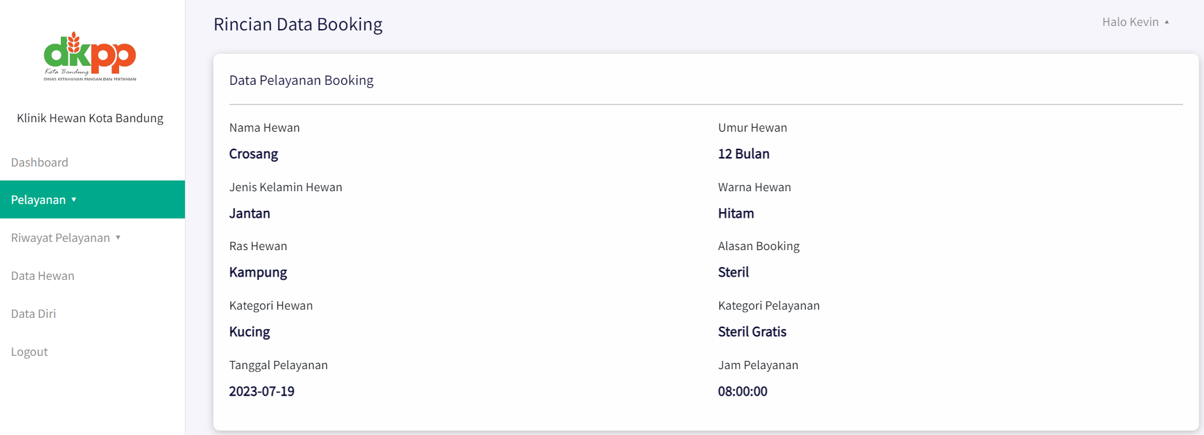
Task: Click the service time 08:00:00
Action: coord(742,391)
